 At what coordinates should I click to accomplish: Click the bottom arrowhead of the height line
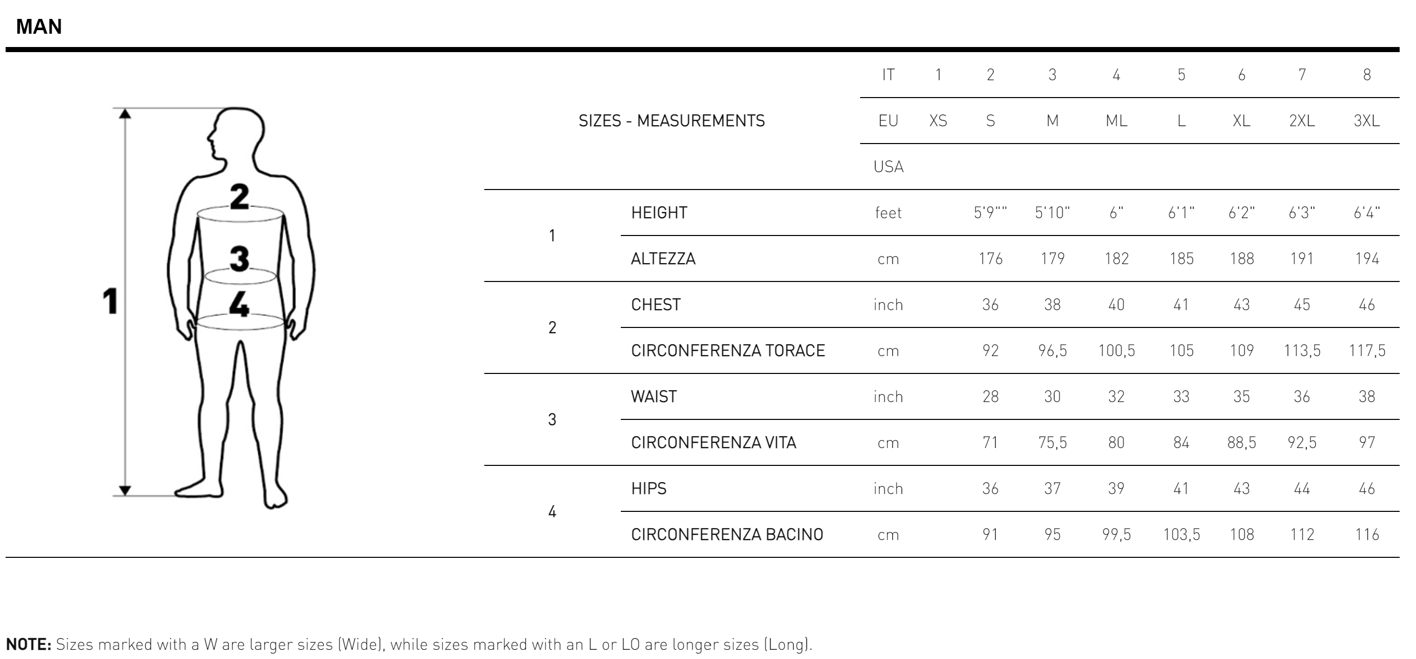pos(125,490)
